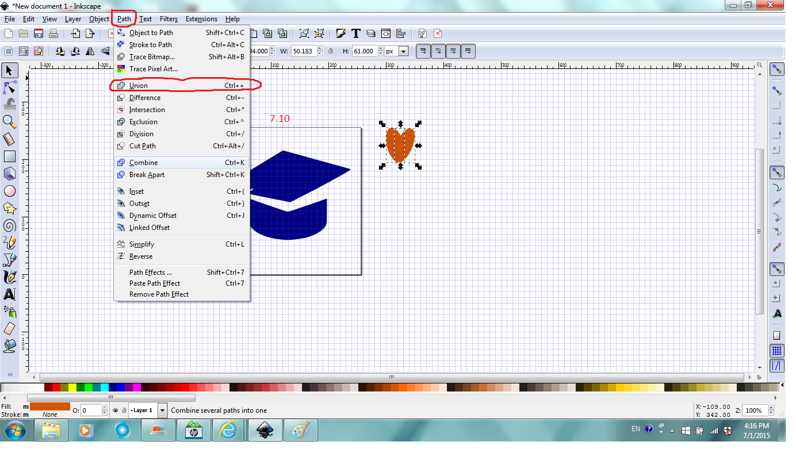796x453 pixels.
Task: Adjust the H height spinner arrows
Action: click(x=381, y=51)
